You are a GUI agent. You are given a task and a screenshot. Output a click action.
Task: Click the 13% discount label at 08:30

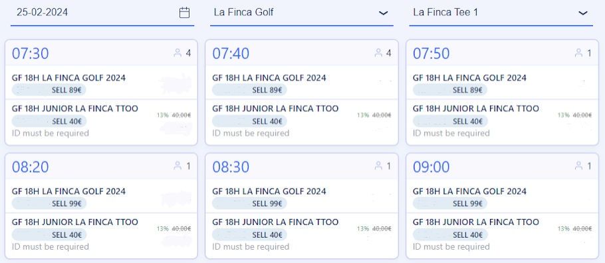coord(363,228)
